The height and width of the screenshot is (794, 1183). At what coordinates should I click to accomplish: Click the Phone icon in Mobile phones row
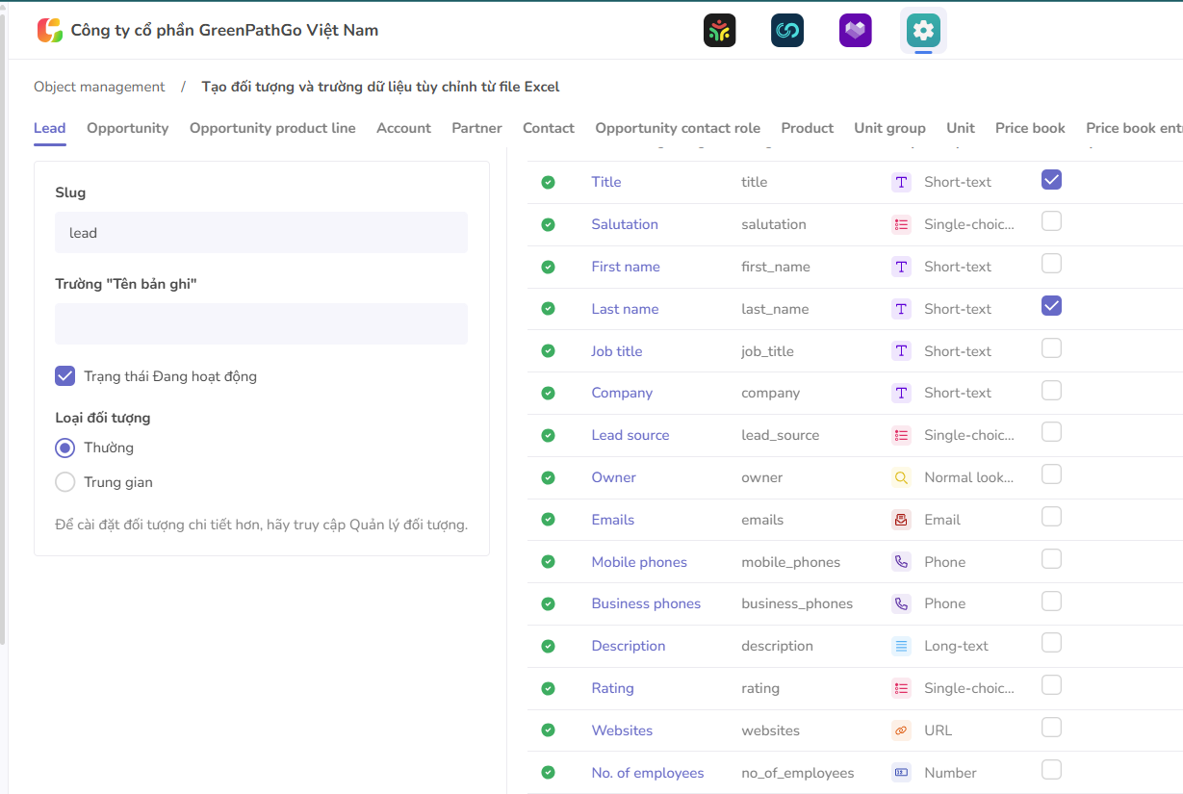point(901,562)
